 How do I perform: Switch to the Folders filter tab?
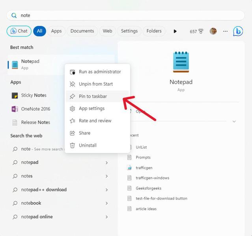[154, 31]
